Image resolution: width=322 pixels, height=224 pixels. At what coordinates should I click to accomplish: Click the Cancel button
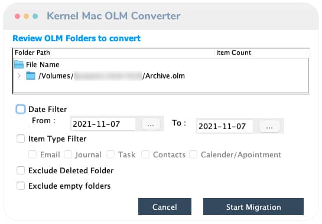pyautogui.click(x=165, y=206)
